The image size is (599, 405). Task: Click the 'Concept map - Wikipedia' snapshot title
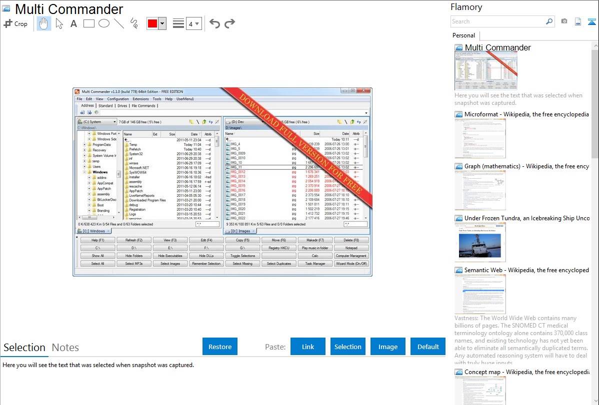point(527,372)
